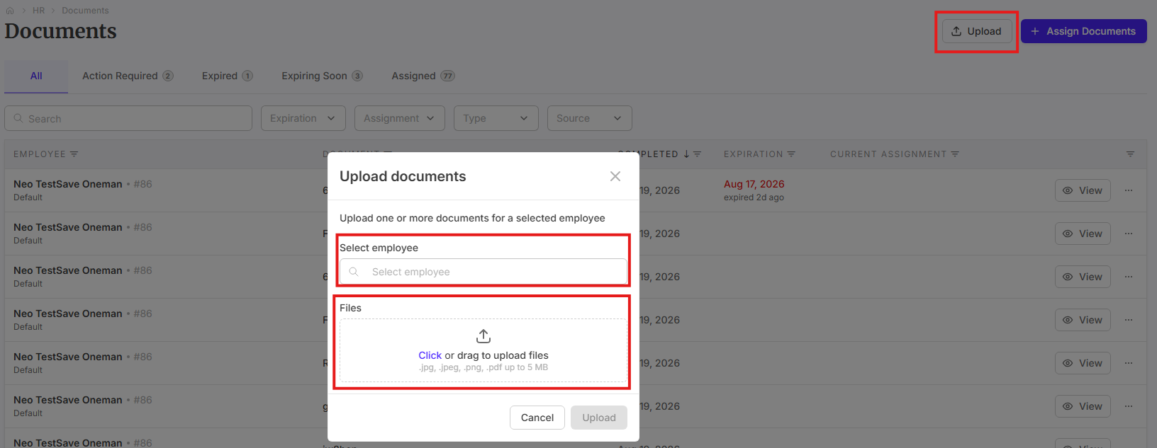Click the Upload button in page header

coord(976,31)
